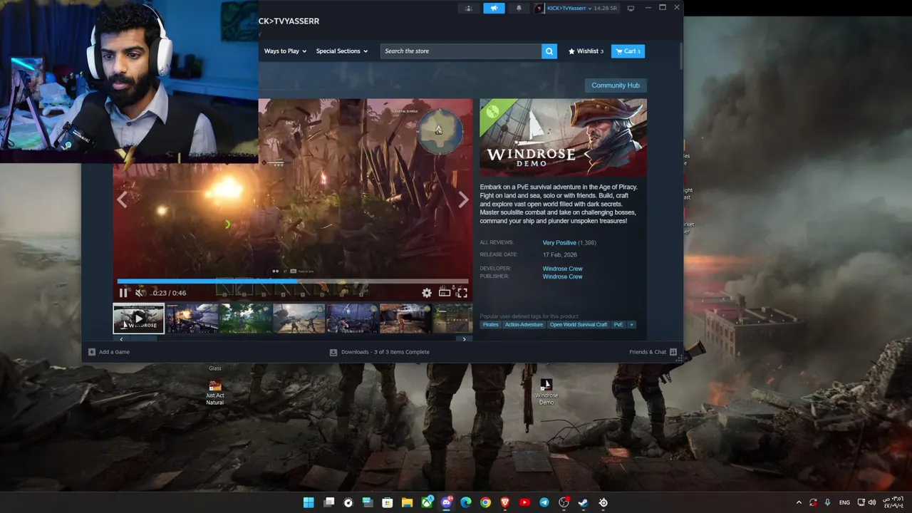The image size is (912, 513).
Task: Click the Windrose Demo capsule image
Action: coord(563,138)
